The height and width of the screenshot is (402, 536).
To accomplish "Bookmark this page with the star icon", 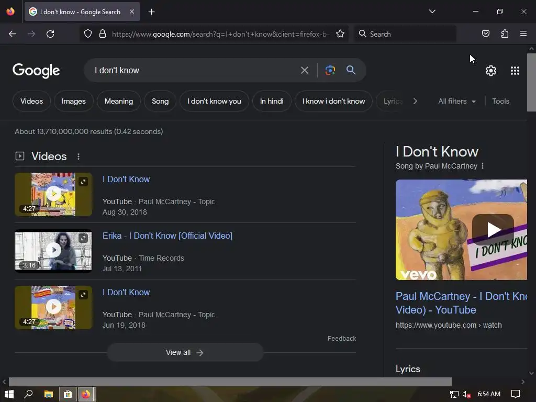I will [340, 34].
